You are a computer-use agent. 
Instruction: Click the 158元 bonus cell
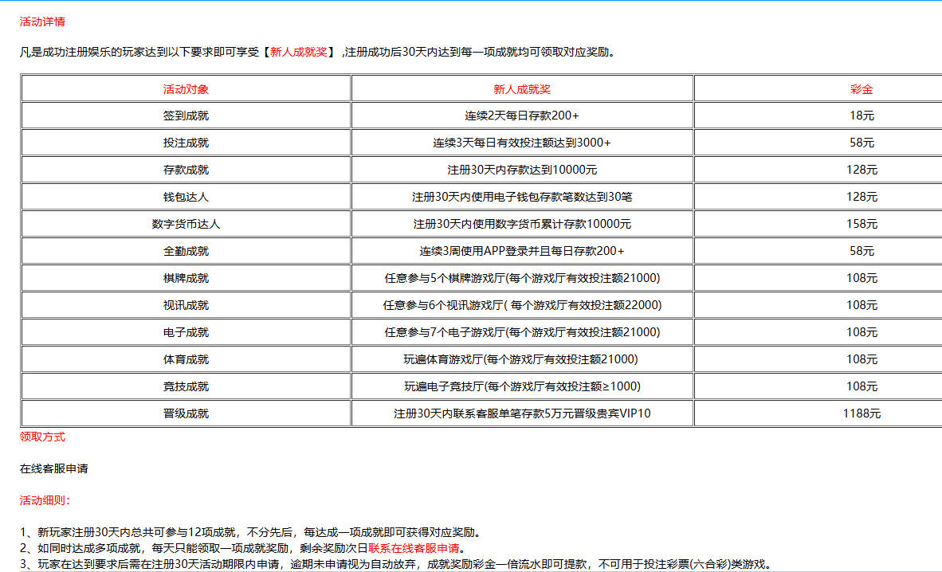point(861,224)
